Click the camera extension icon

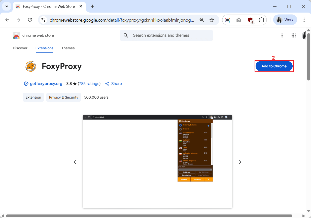click(239, 20)
